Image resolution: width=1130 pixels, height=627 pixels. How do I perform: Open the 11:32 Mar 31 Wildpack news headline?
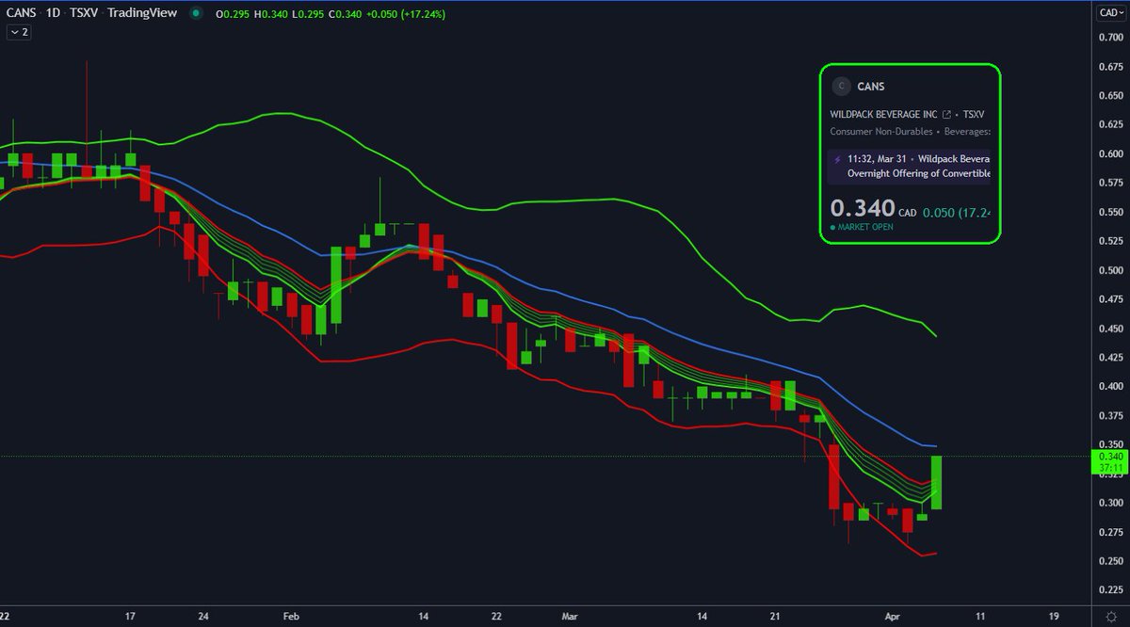[x=919, y=167]
